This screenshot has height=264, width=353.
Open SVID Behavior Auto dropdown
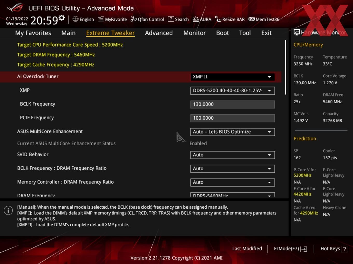tap(232, 155)
